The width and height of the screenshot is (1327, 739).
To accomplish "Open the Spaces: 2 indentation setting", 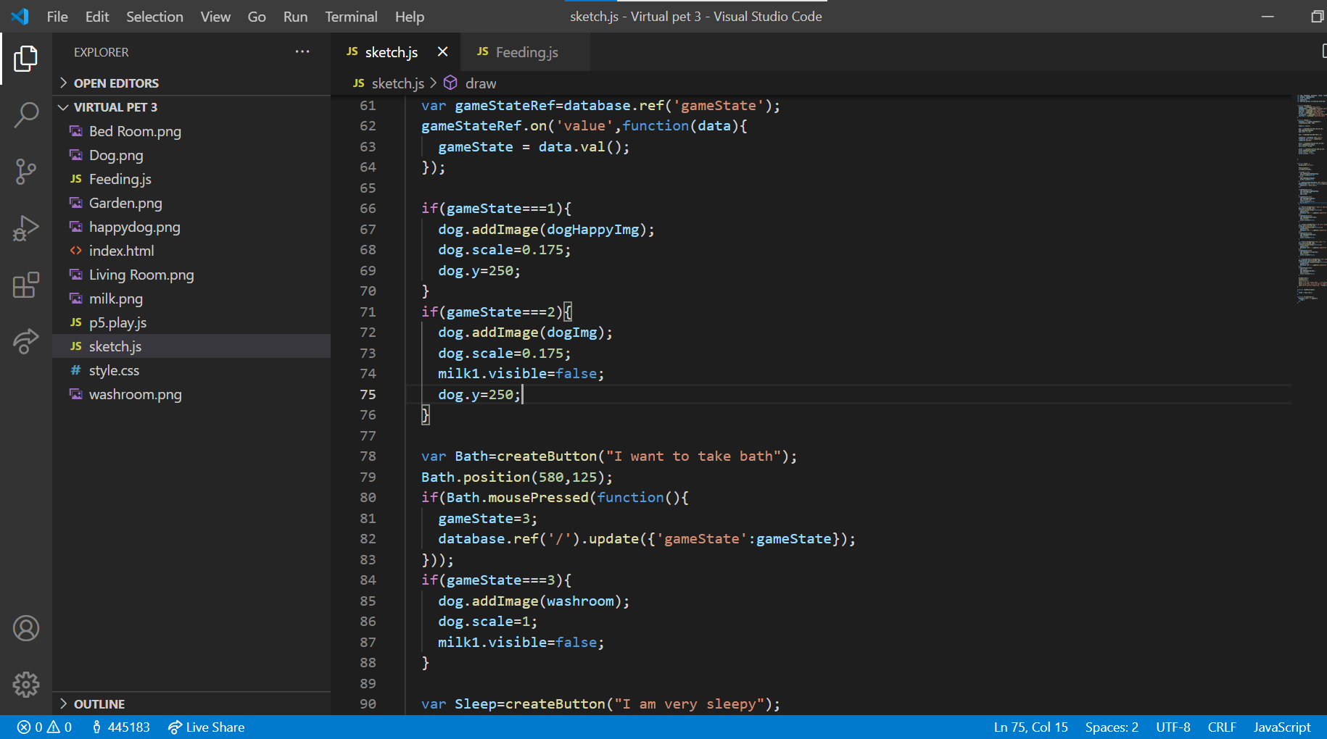I will click(x=1111, y=727).
